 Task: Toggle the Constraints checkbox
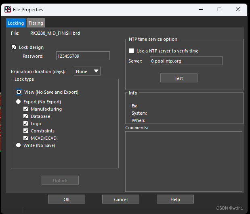point(26,131)
